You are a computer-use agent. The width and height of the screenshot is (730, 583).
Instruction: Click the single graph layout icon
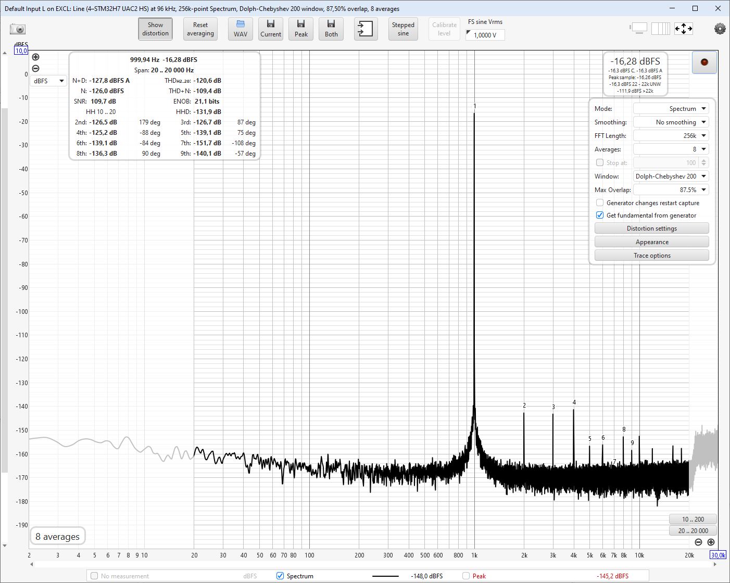tap(638, 28)
